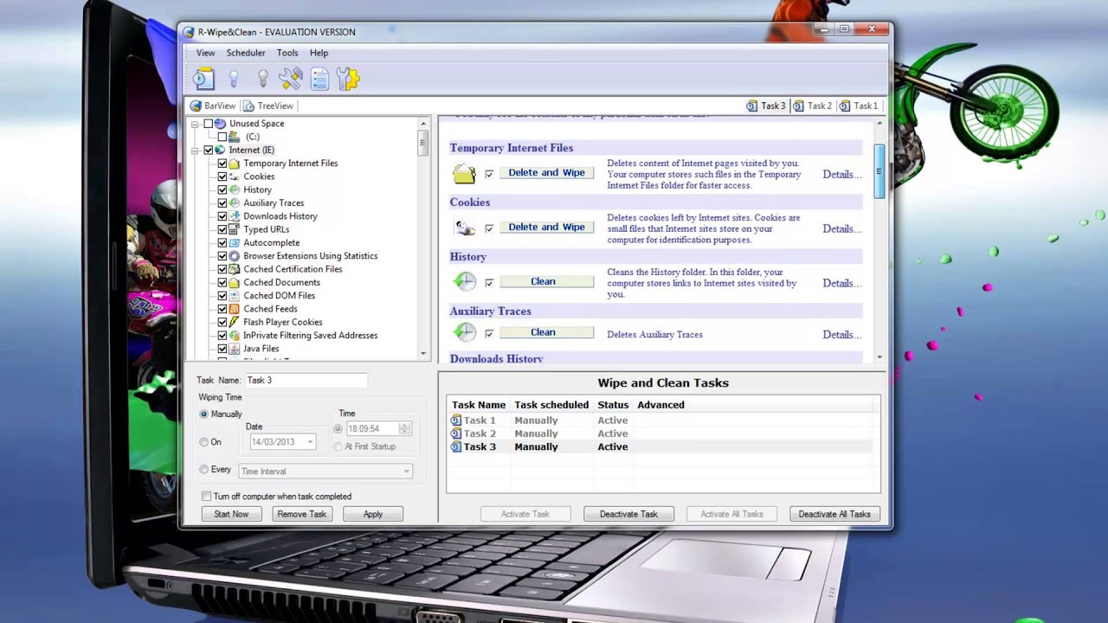Toggle the Internet (IE) group checkbox
Image resolution: width=1108 pixels, height=623 pixels.
click(208, 150)
